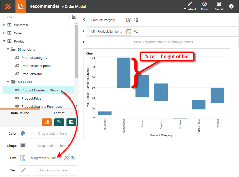The height and width of the screenshot is (177, 239).
Task: Click the formula icon in Size field
Action: point(66,158)
